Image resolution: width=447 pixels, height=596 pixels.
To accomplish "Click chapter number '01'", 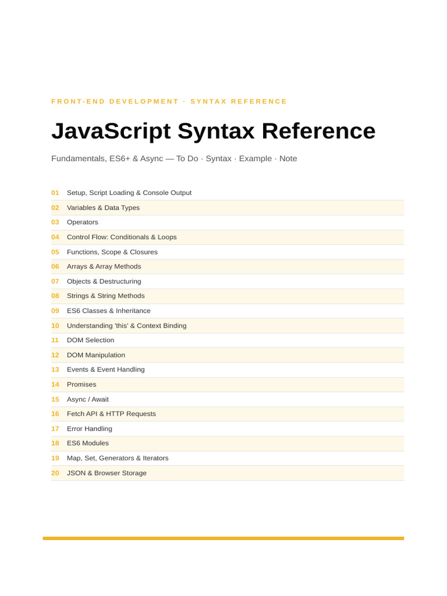I will [55, 193].
